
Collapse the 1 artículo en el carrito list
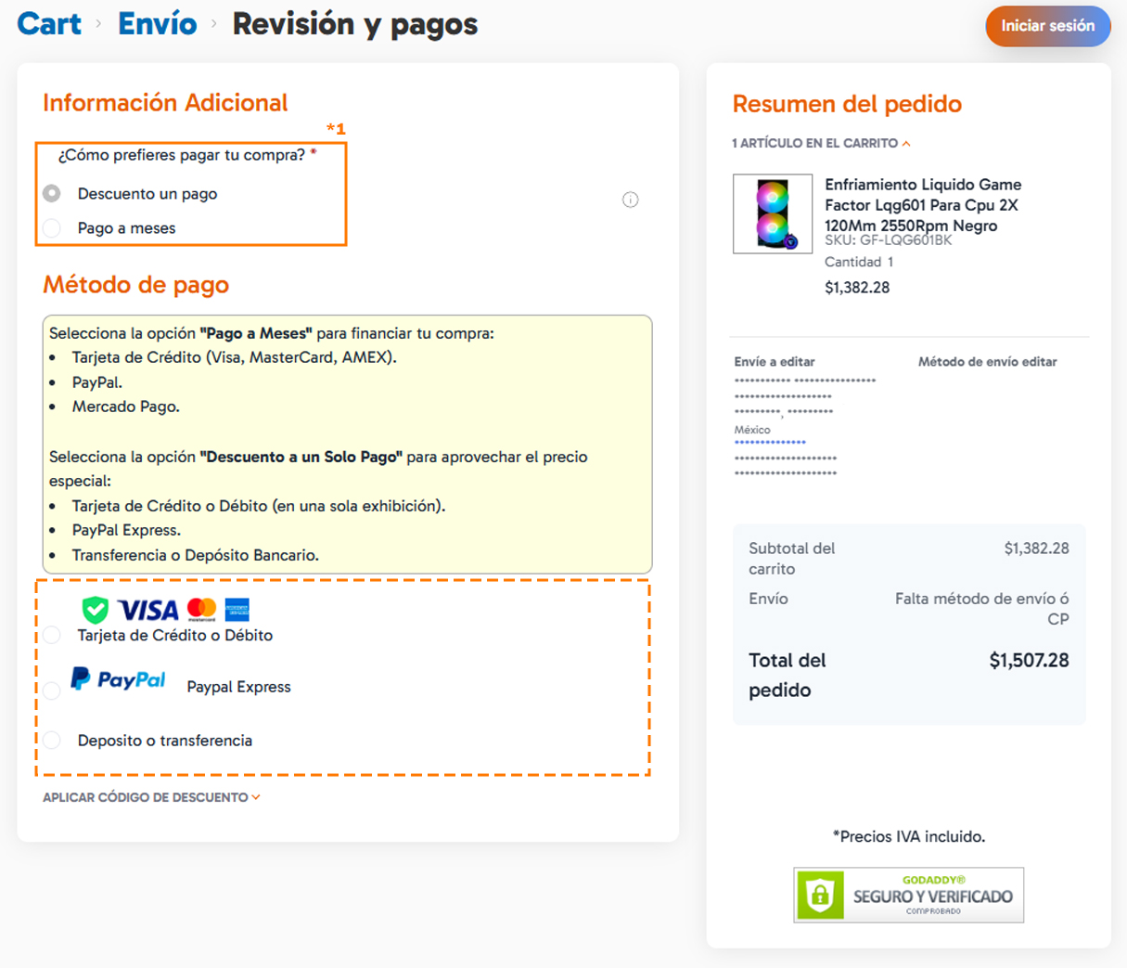click(821, 143)
